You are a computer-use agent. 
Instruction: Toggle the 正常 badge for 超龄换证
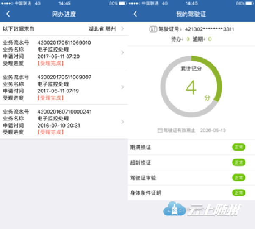point(238,162)
